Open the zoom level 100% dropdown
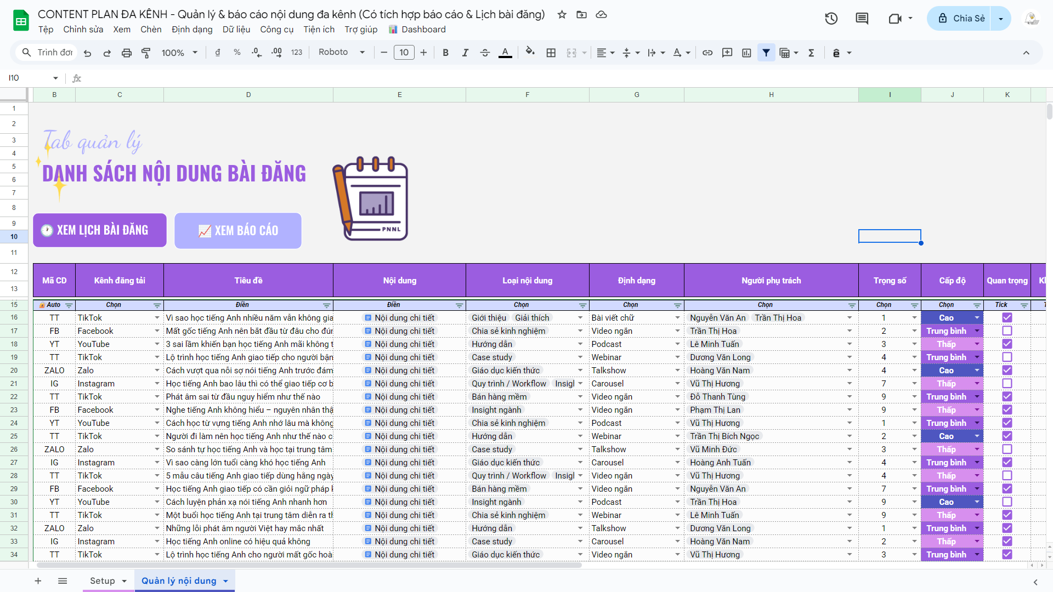 [x=179, y=53]
